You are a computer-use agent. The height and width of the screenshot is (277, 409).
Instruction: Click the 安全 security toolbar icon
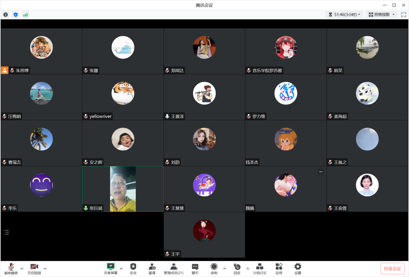tap(133, 268)
